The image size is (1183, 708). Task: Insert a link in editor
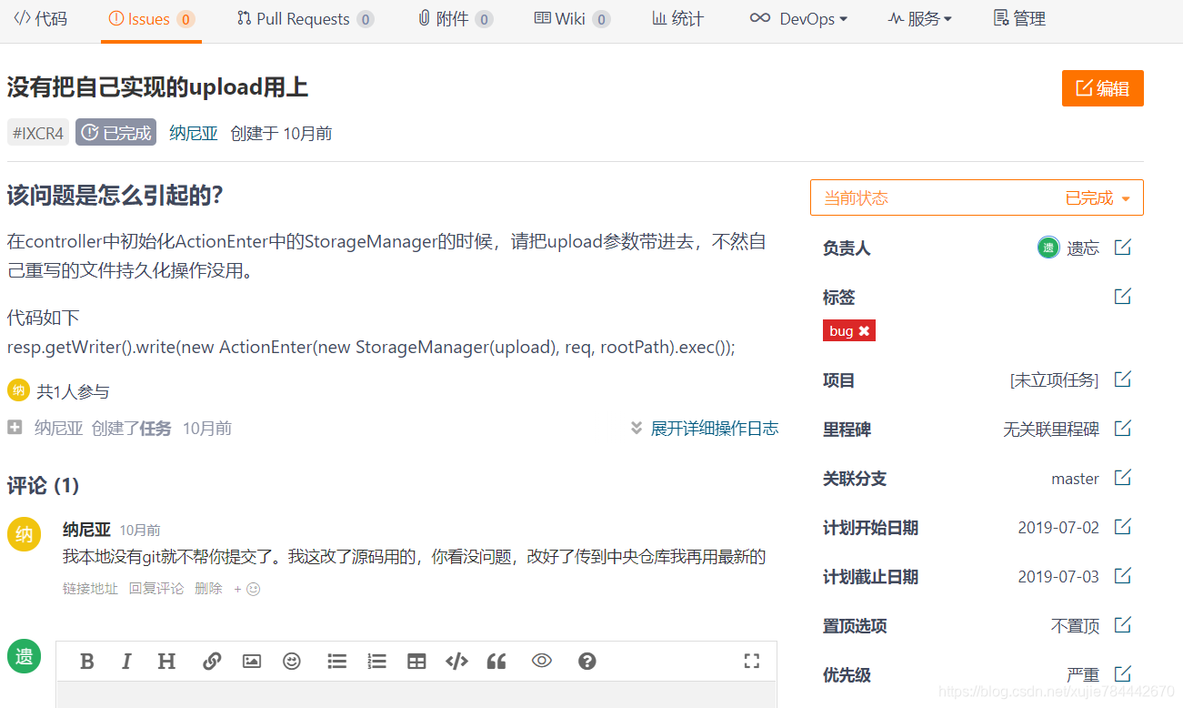pyautogui.click(x=212, y=662)
